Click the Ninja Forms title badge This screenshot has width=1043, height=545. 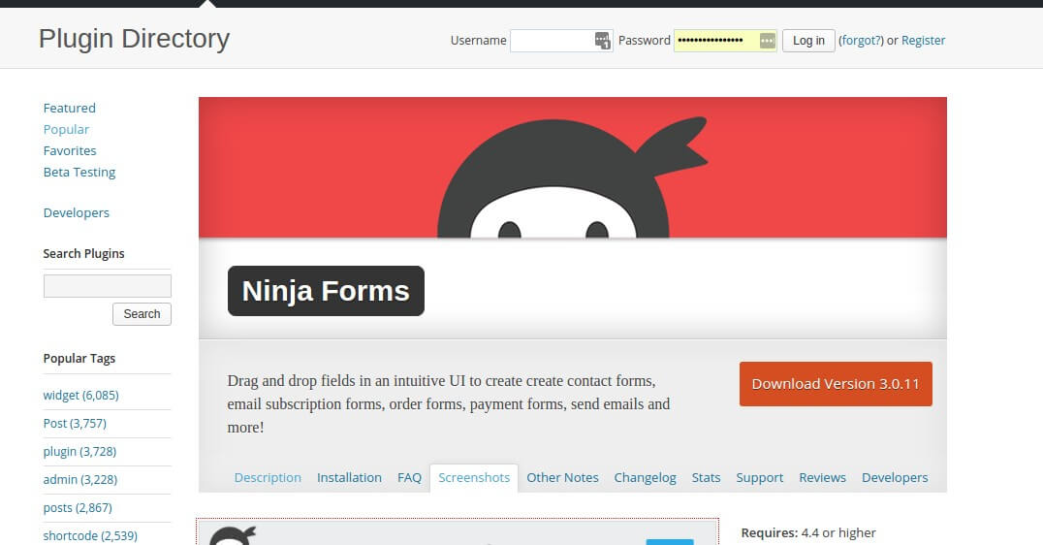pyautogui.click(x=326, y=291)
